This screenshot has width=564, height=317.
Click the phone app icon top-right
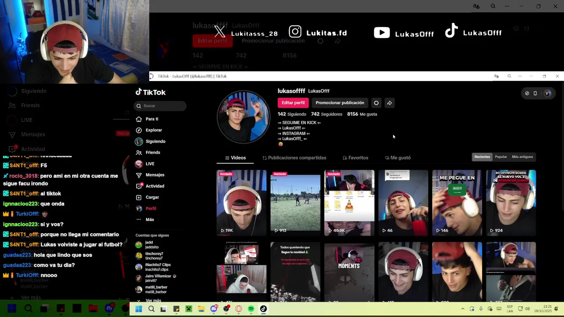click(535, 93)
